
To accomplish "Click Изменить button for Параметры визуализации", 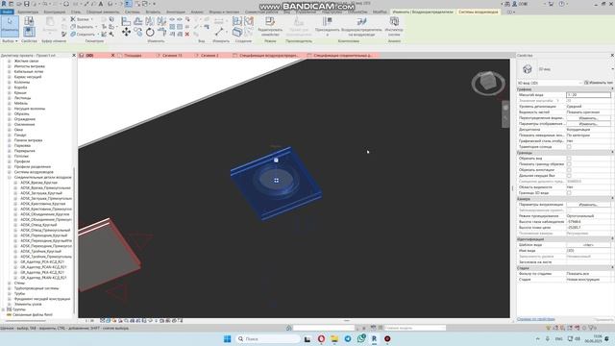I will point(588,205).
